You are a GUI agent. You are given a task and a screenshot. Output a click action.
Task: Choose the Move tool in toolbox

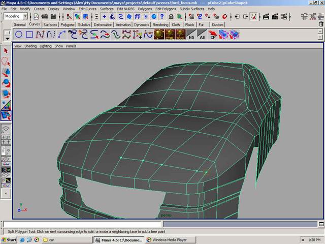(6, 73)
